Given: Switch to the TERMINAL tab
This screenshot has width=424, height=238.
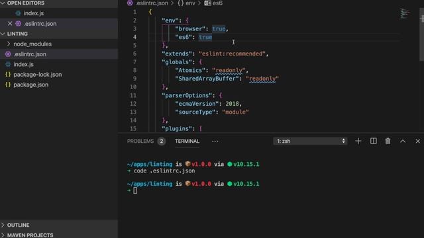Looking at the screenshot, I should (187, 141).
